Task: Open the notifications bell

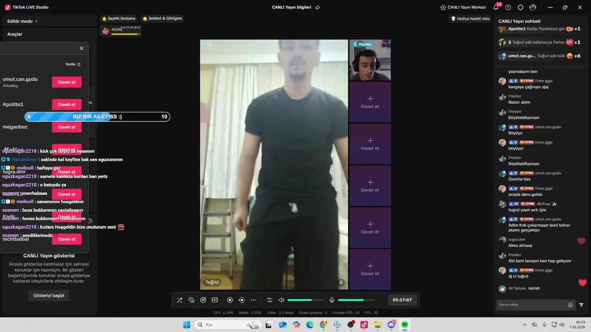Action: (496, 7)
